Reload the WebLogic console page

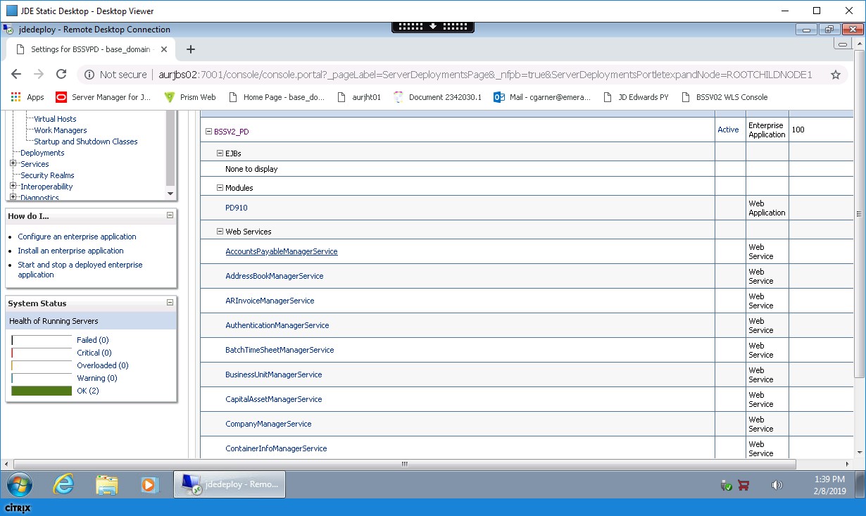tap(61, 74)
